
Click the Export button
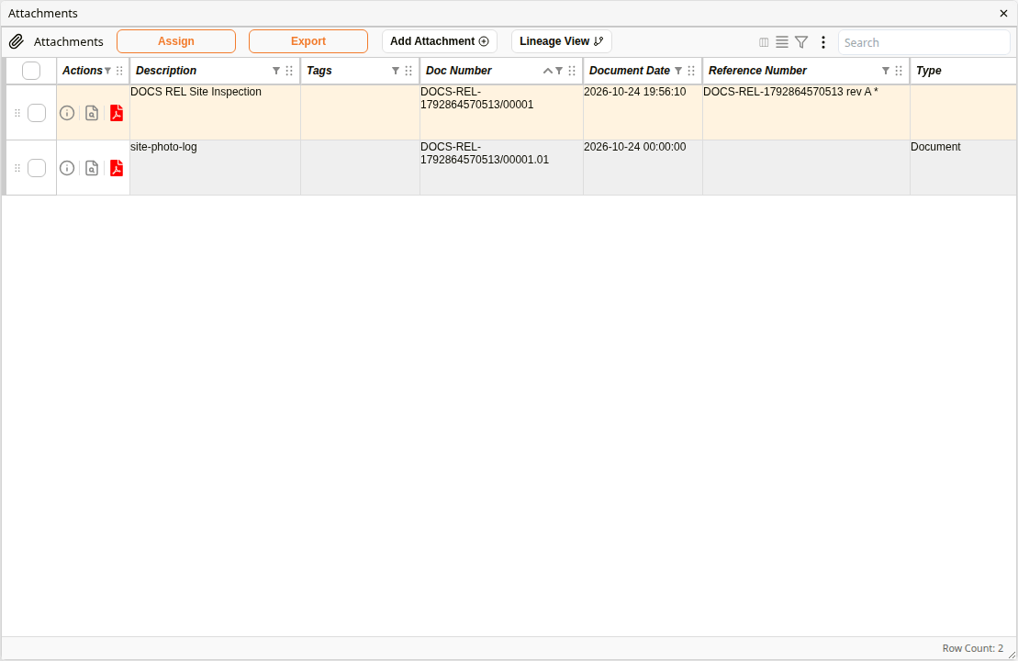tap(308, 41)
